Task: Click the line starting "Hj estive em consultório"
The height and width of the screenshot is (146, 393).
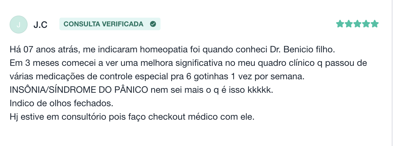Action: pos(132,117)
